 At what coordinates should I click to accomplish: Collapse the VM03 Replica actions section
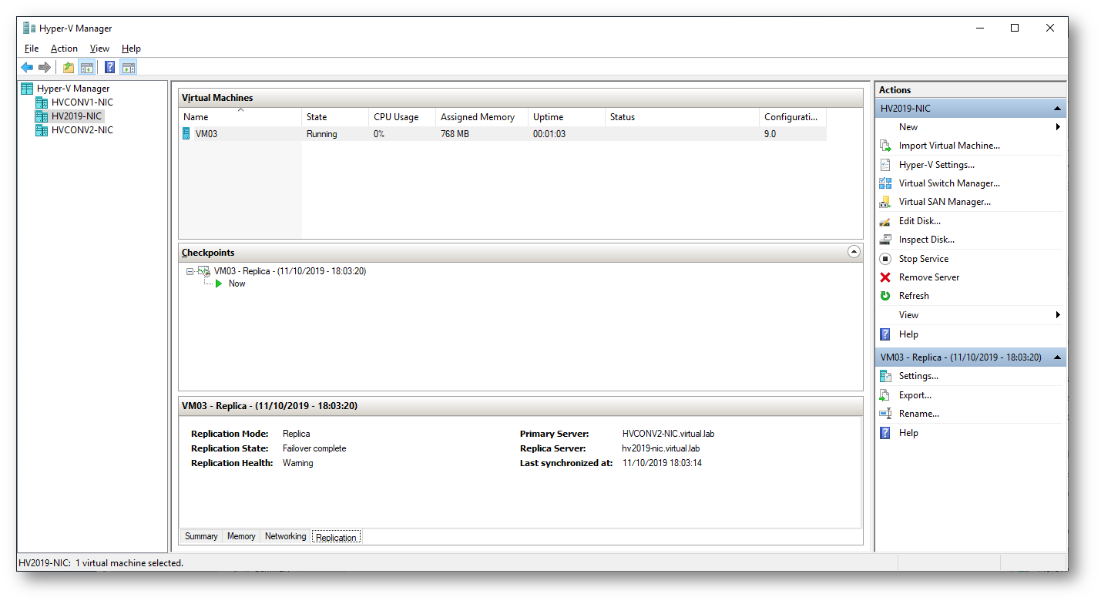pyautogui.click(x=1058, y=357)
